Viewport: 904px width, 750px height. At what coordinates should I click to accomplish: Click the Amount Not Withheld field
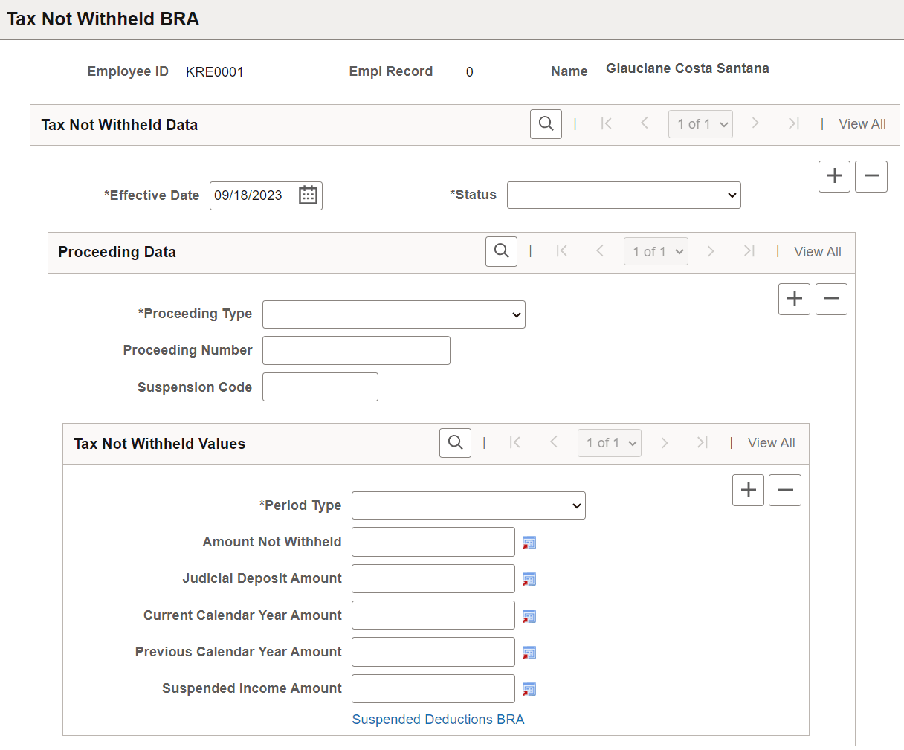pyautogui.click(x=433, y=542)
